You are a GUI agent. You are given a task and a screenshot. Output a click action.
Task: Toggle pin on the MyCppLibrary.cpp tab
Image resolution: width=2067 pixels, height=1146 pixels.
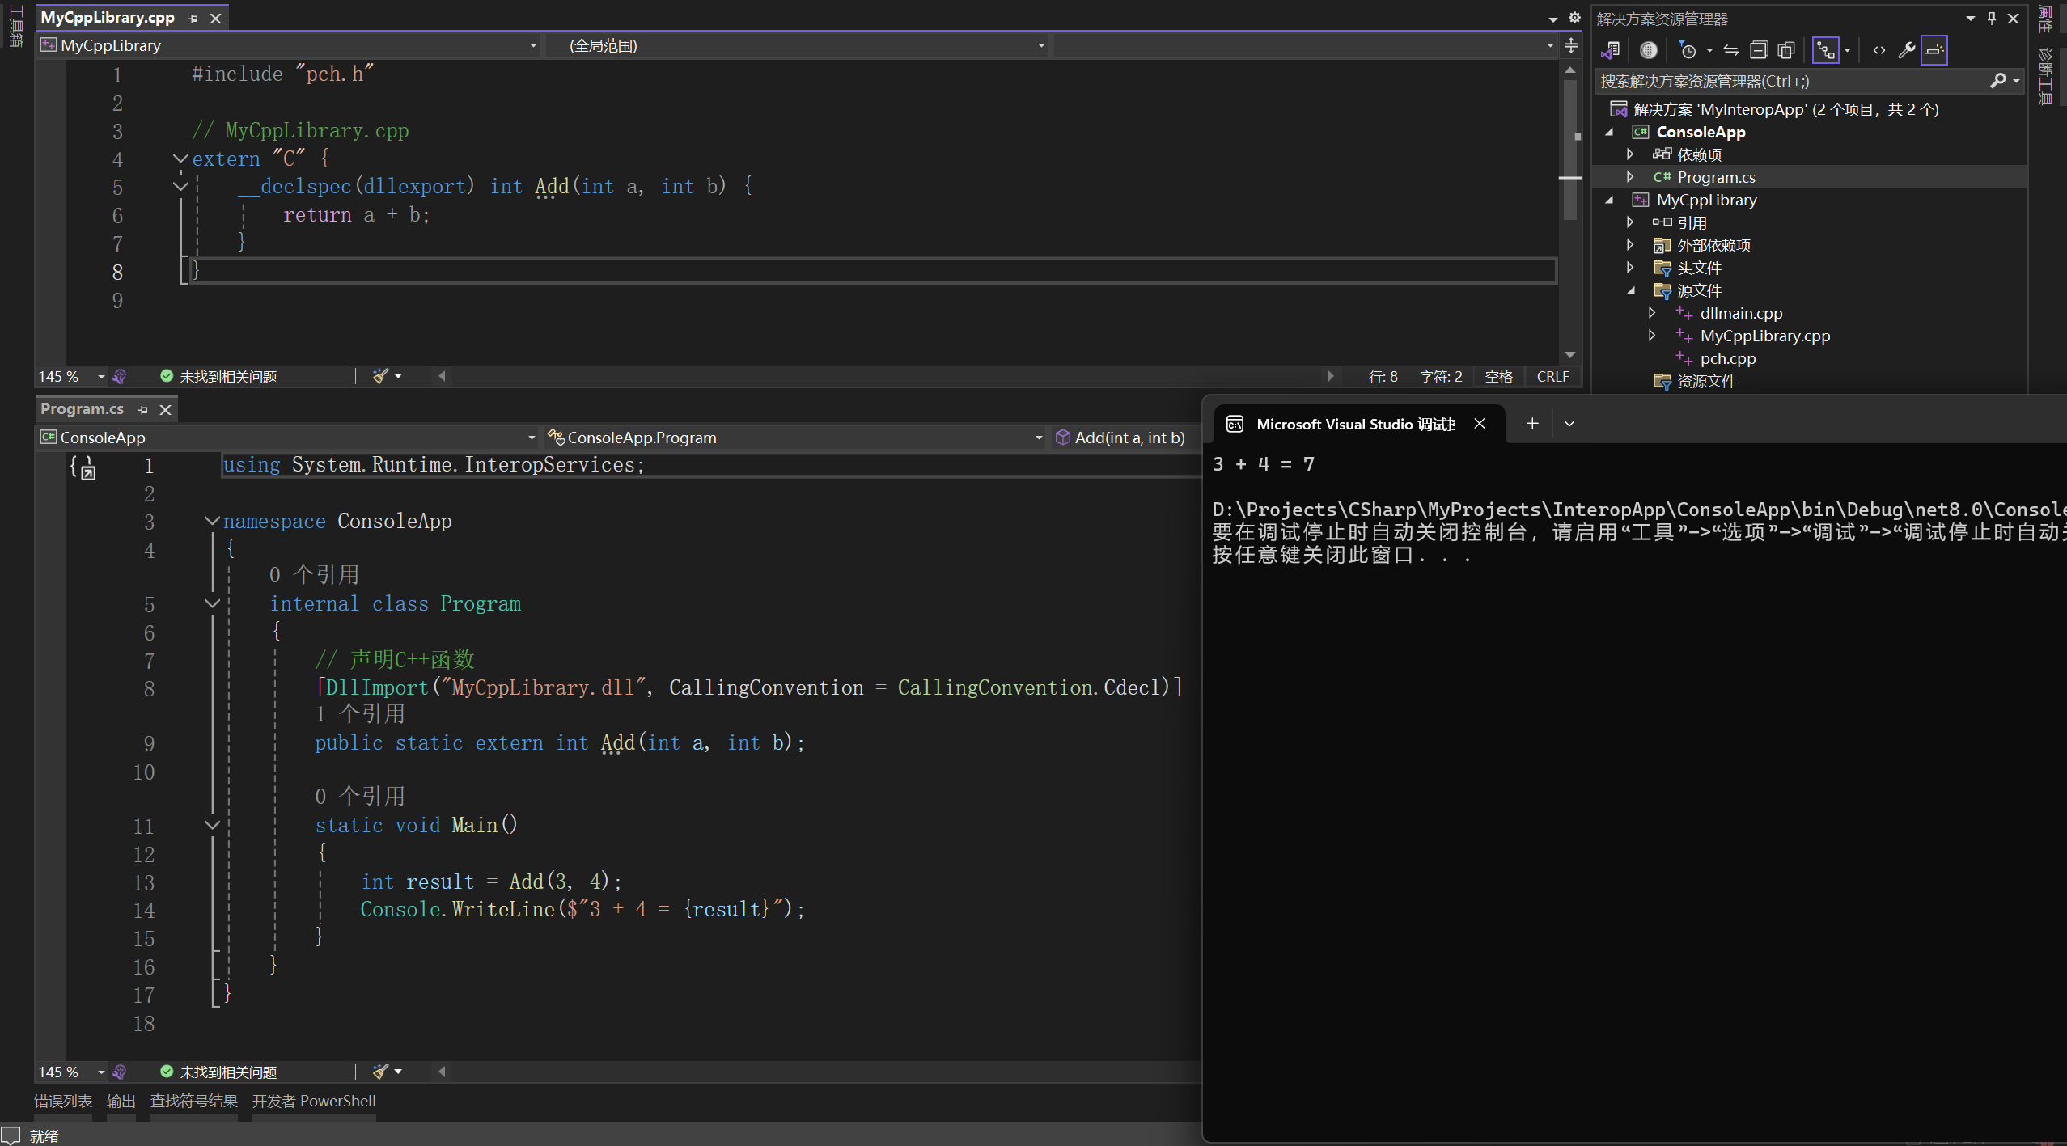[193, 18]
